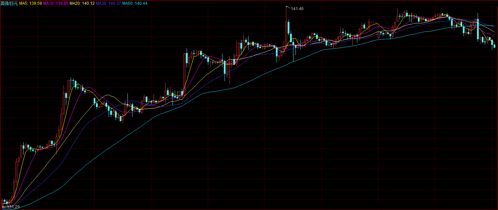Screen dimensions: 498x210
Task: Select the MA30: 140.37 indicator label
Action: 108,3
